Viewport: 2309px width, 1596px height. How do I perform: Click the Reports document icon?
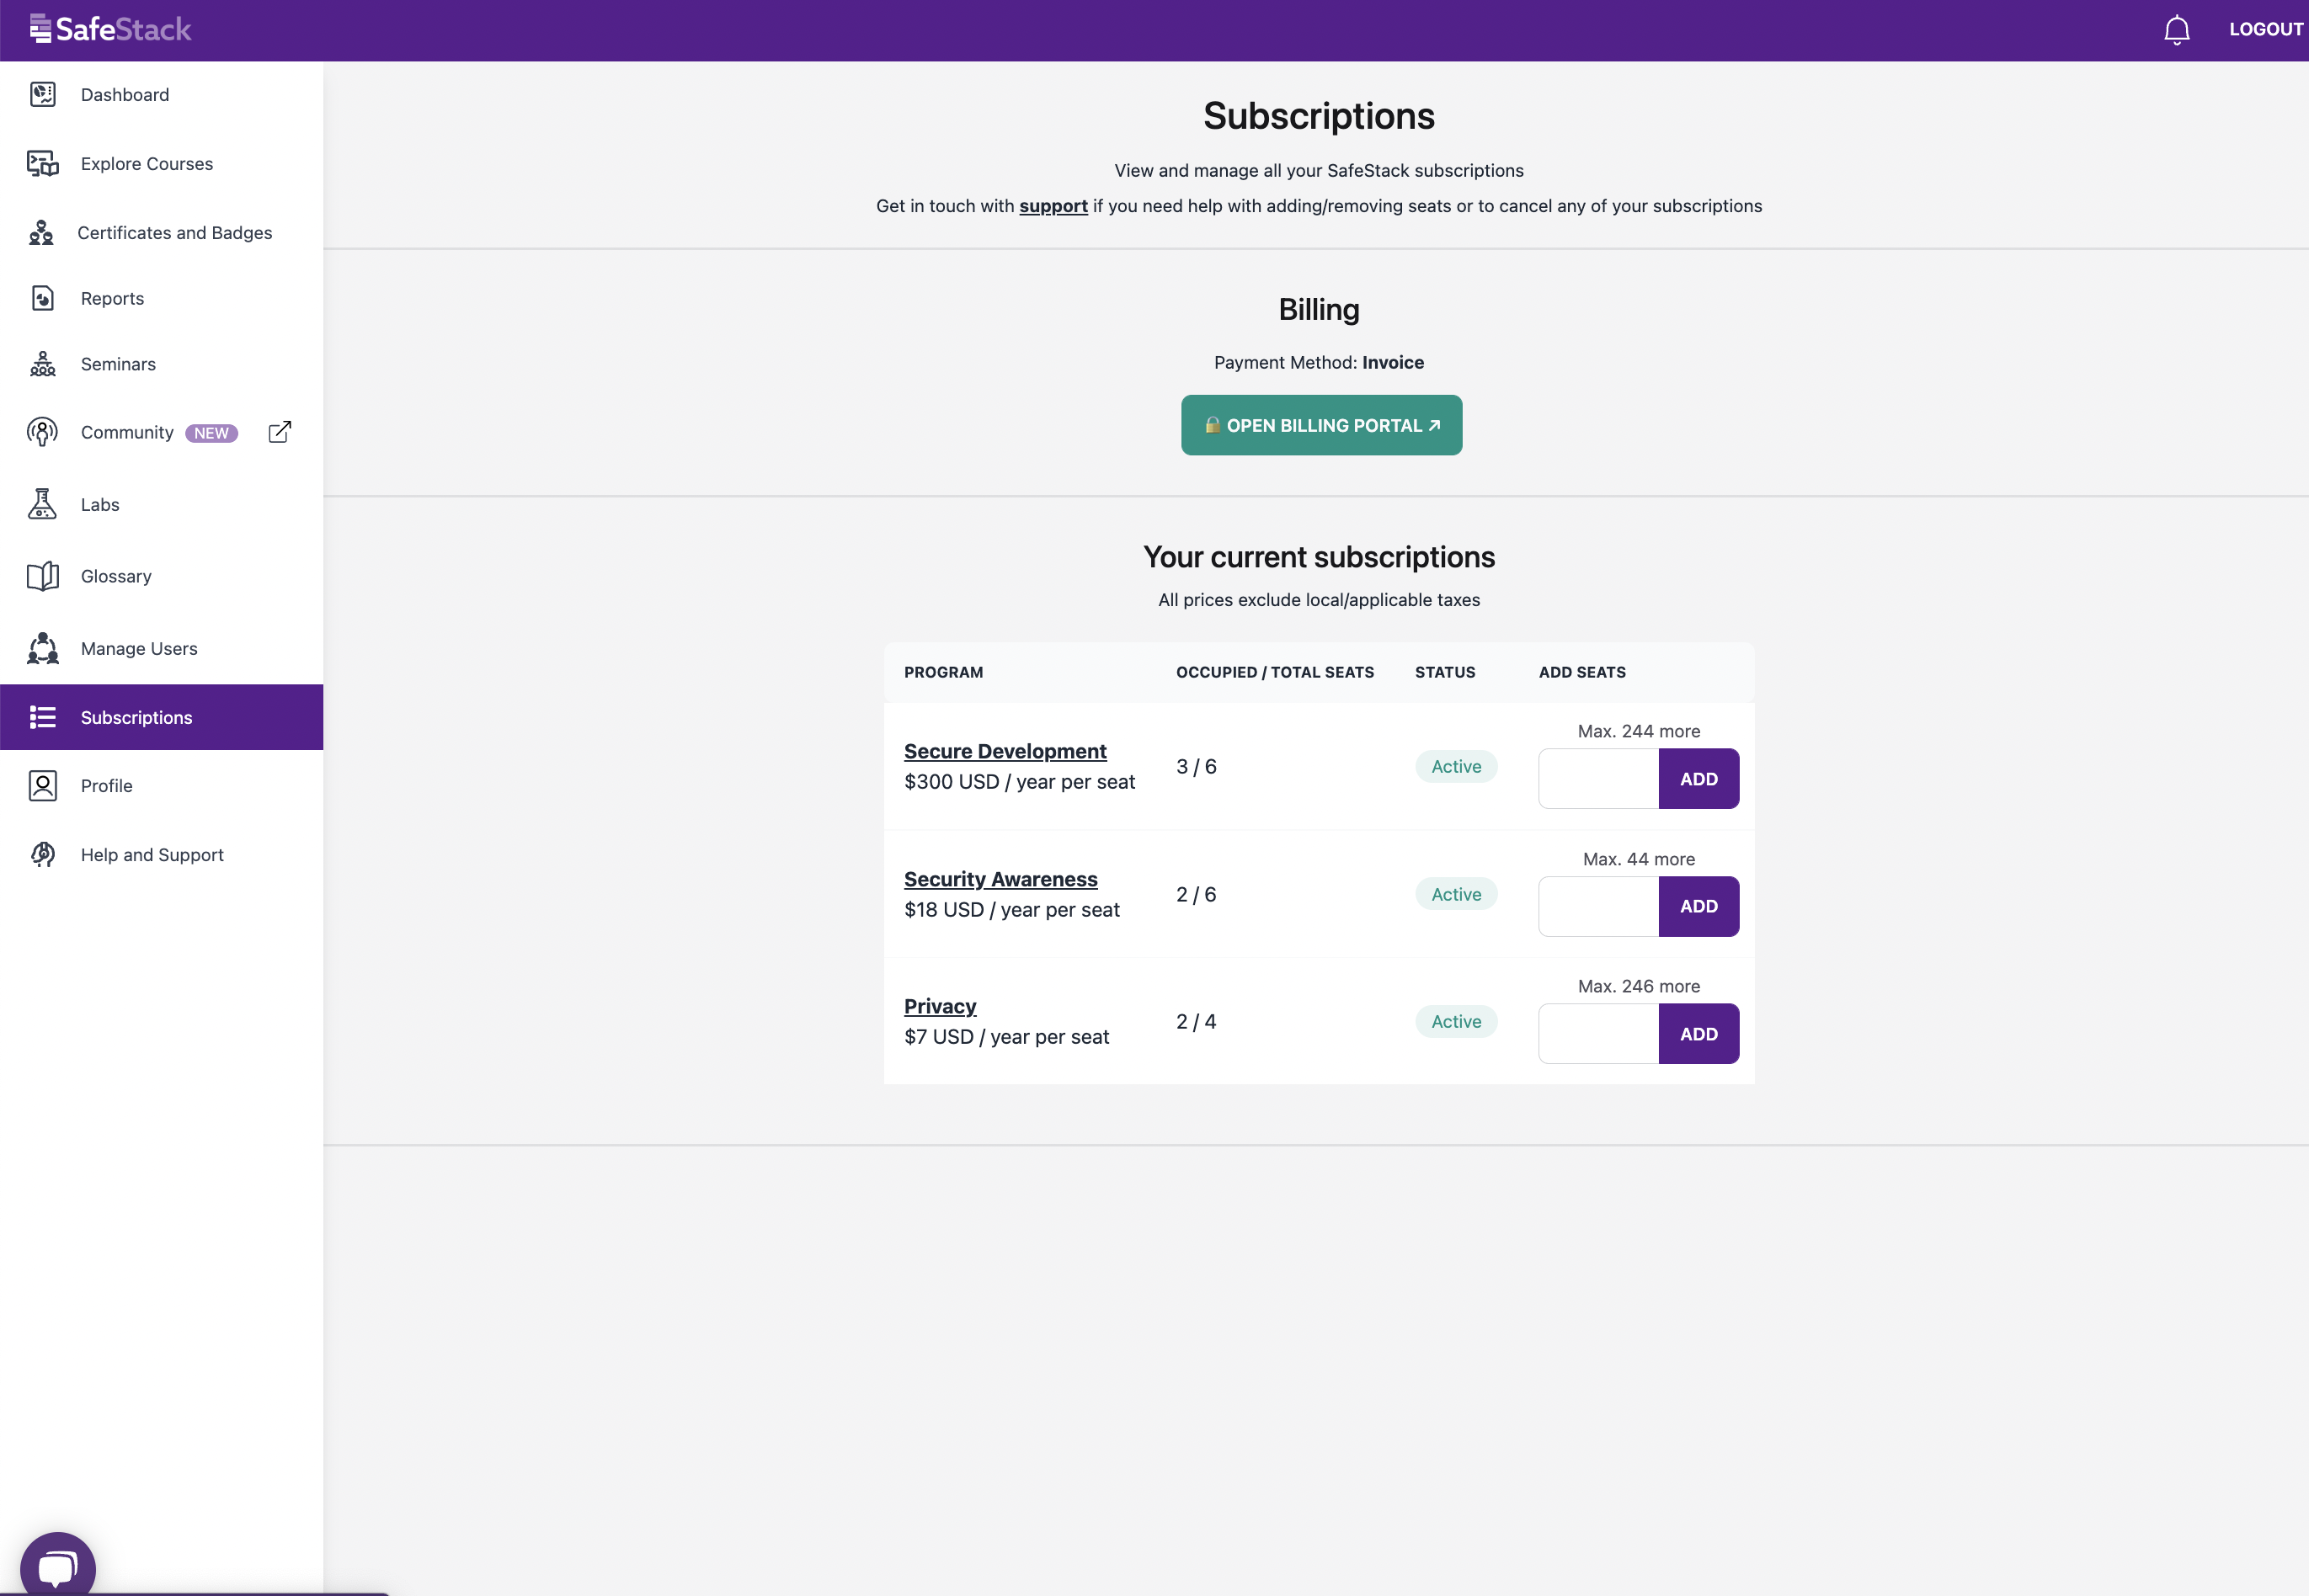(x=42, y=298)
